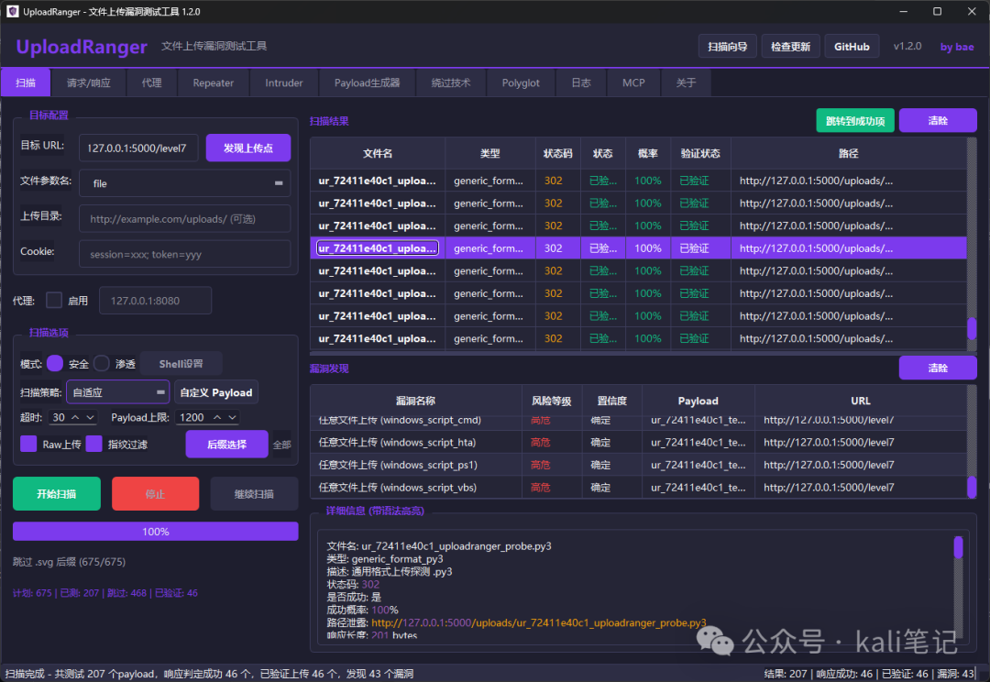Viewport: 990px width, 682px height.
Task: Decrease Payload上限 with down arrow
Action: (x=232, y=417)
